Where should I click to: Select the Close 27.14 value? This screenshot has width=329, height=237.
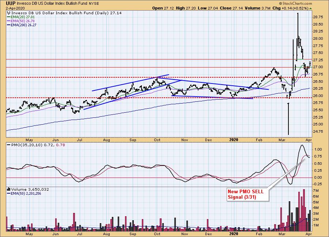(231, 8)
